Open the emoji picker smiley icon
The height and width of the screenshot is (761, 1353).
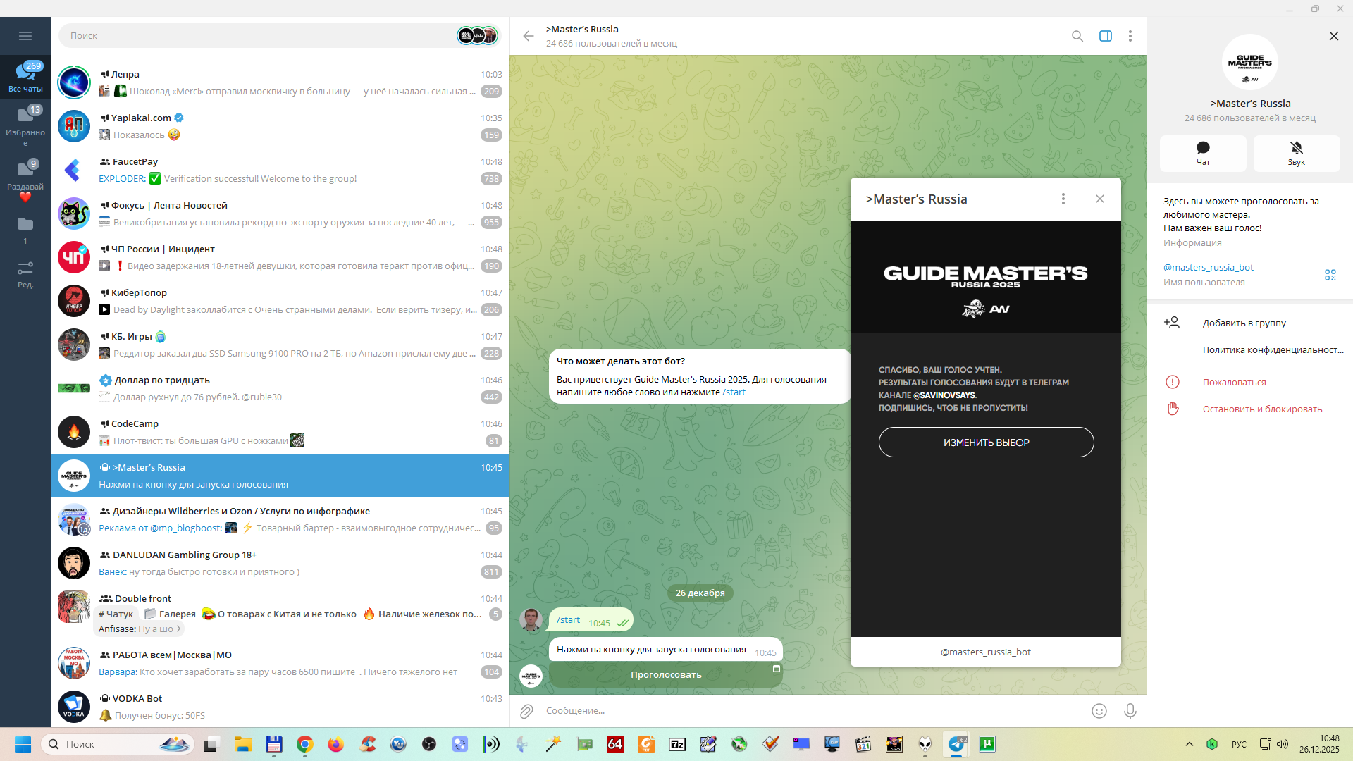point(1099,711)
